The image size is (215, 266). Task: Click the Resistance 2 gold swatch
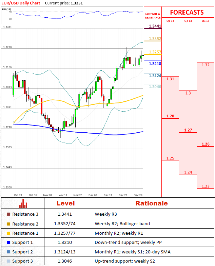pos(8,224)
